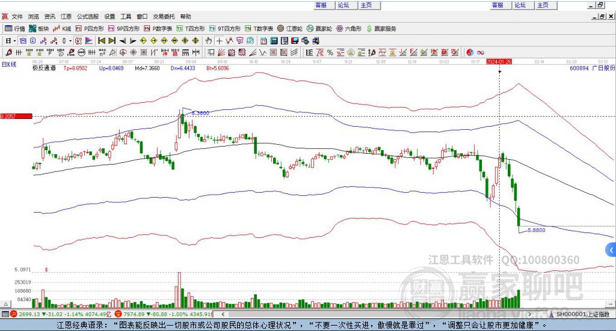Select the red pencil drawing tool
Screen dimensions: 616x331
pyautogui.click(x=8, y=52)
